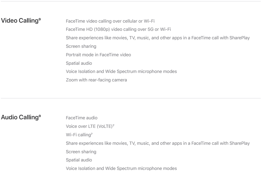Select 'Screen sharing' under Audio Calling
The image size is (263, 177).
[x=81, y=152]
